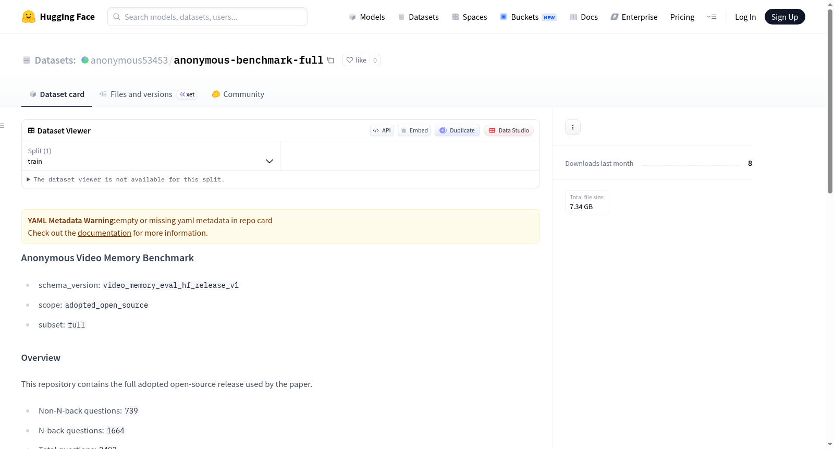Open the anonymous53453 user profile link

(129, 60)
